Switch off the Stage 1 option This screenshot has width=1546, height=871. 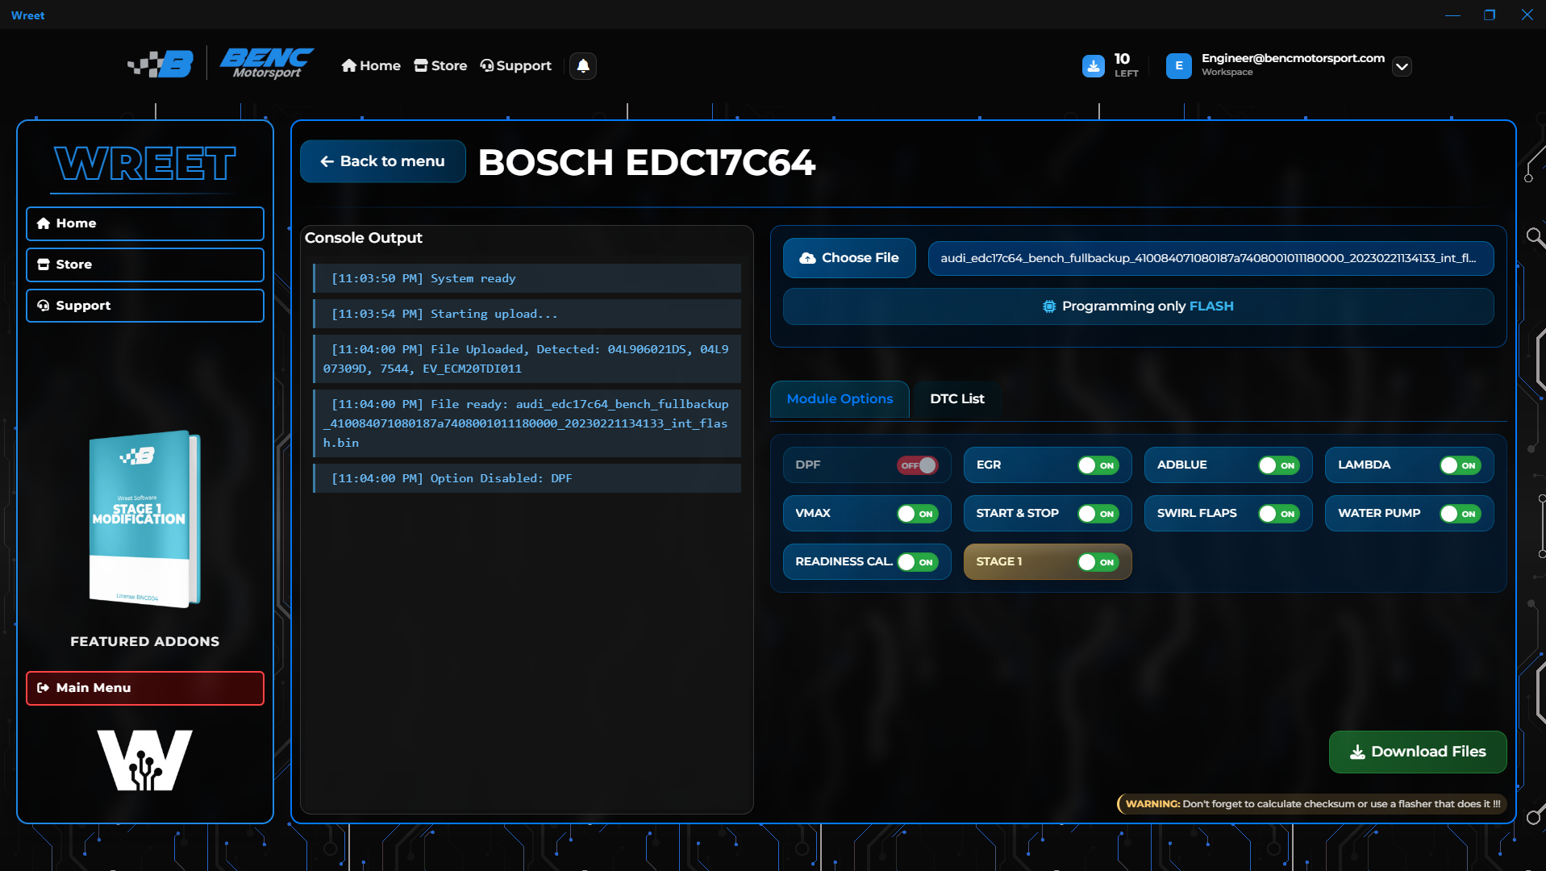[x=1098, y=562]
